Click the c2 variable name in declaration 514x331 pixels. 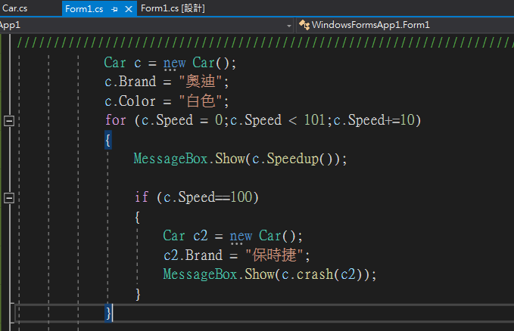coord(201,236)
